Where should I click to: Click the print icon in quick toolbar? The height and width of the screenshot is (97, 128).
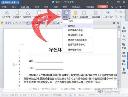[x=9, y=23]
